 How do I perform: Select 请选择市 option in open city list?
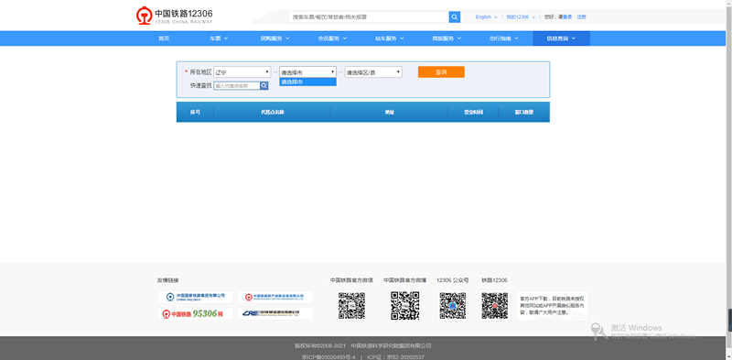(307, 82)
